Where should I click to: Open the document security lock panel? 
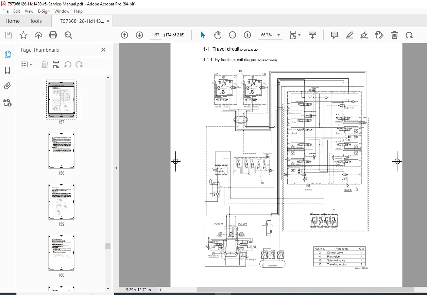click(7, 102)
